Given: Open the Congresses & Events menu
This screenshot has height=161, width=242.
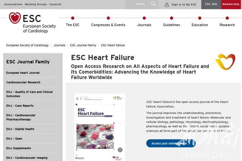Looking at the screenshot, I should point(108,25).
